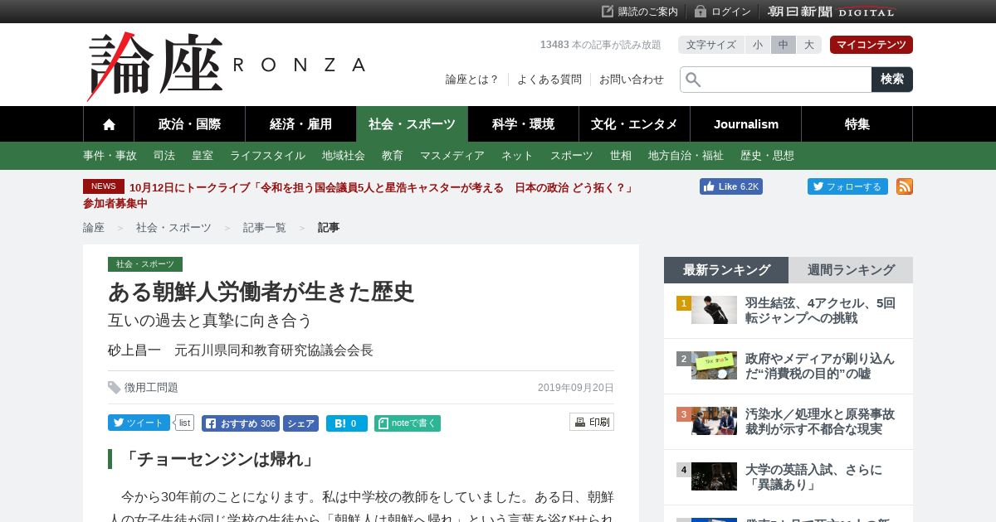Open 特集 menu
Screen dimensions: 996x522
857,124
